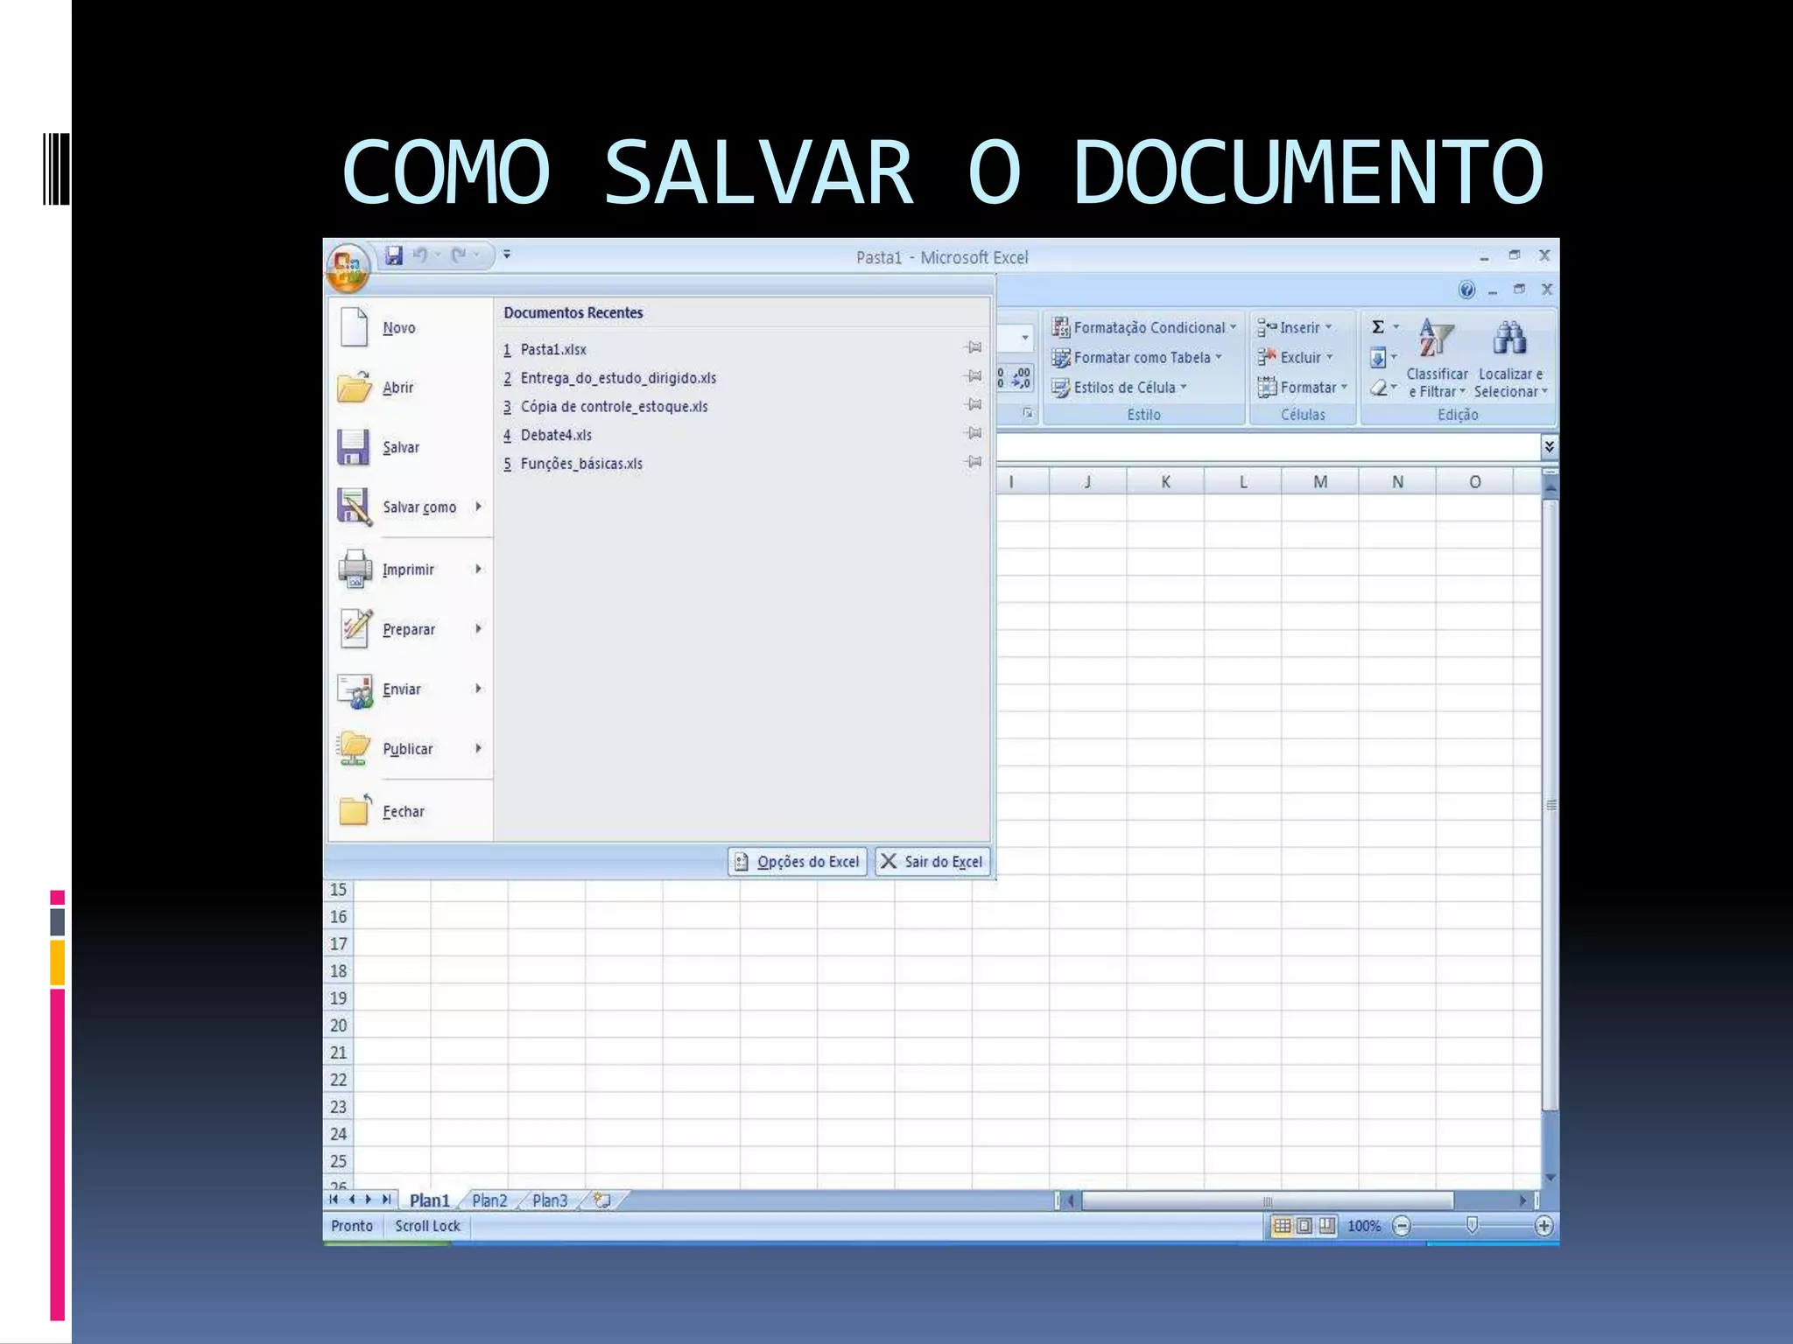The image size is (1793, 1344).
Task: Open Inserir cells dropdown
Action: tap(1295, 327)
